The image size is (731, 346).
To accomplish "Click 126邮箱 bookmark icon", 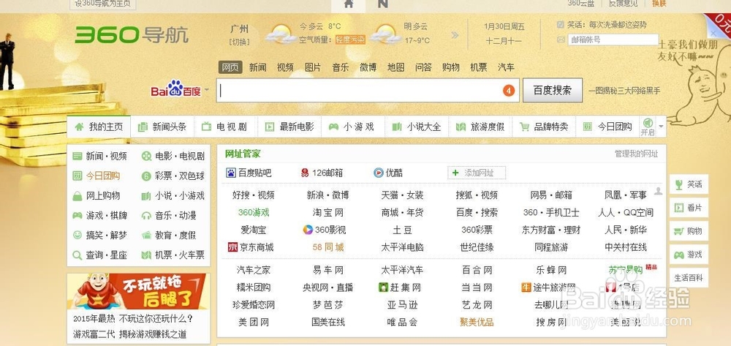I will click(x=305, y=173).
